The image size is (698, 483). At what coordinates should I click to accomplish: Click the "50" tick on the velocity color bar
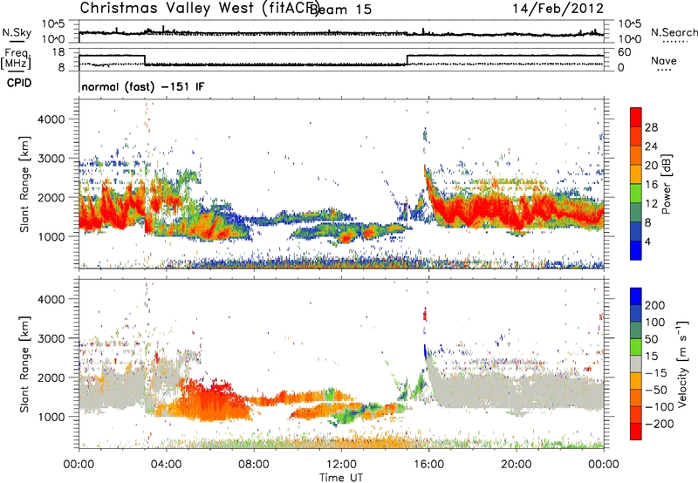[x=651, y=339]
